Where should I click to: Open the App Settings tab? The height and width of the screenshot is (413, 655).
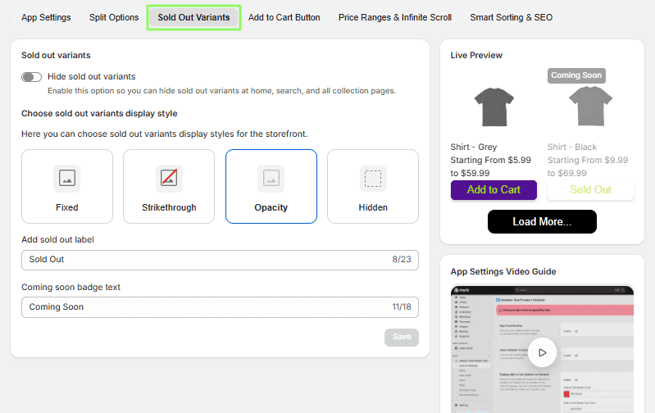[46, 17]
